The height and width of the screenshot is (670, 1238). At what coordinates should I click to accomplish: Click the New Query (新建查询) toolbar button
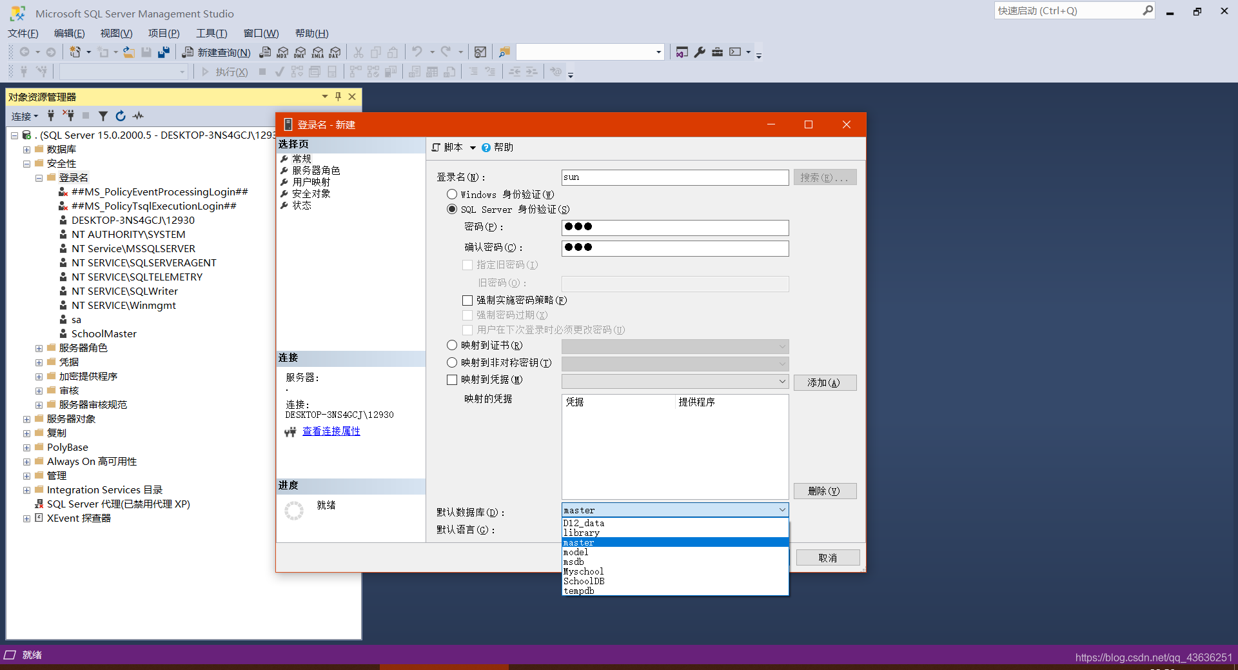(216, 52)
